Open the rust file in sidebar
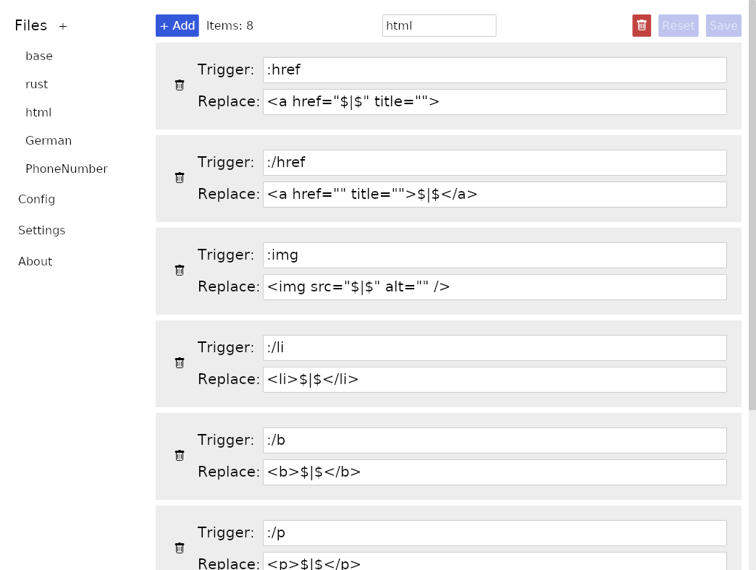Viewport: 756px width, 570px height. coord(37,84)
